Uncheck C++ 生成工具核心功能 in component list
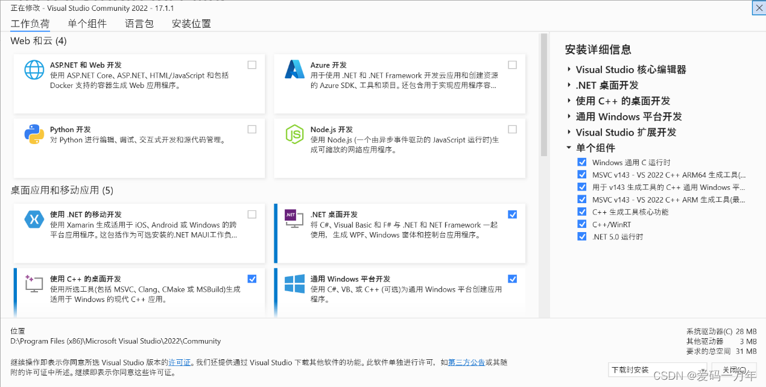The width and height of the screenshot is (766, 387). (x=581, y=212)
